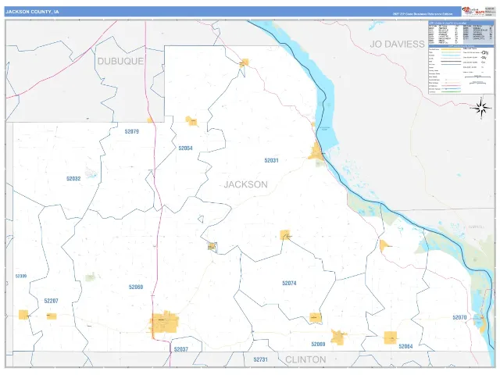
Task: Click ZIP code label 52207
Action: (x=51, y=301)
